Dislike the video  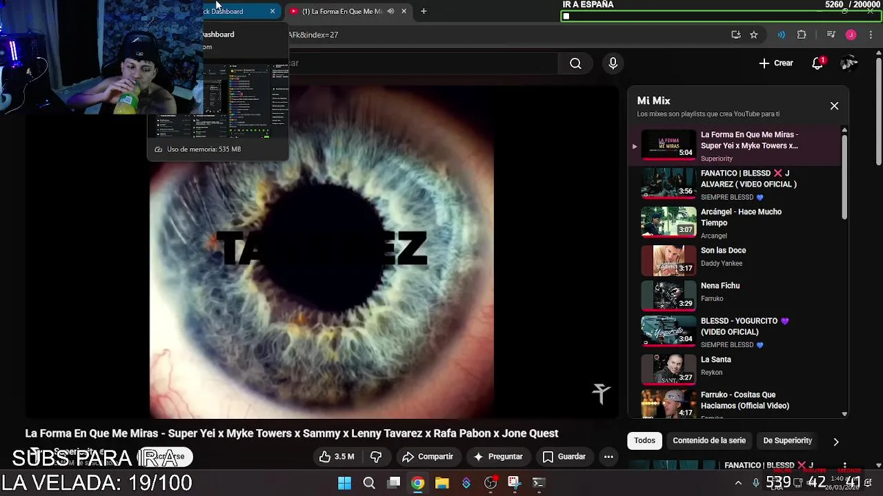click(x=376, y=457)
